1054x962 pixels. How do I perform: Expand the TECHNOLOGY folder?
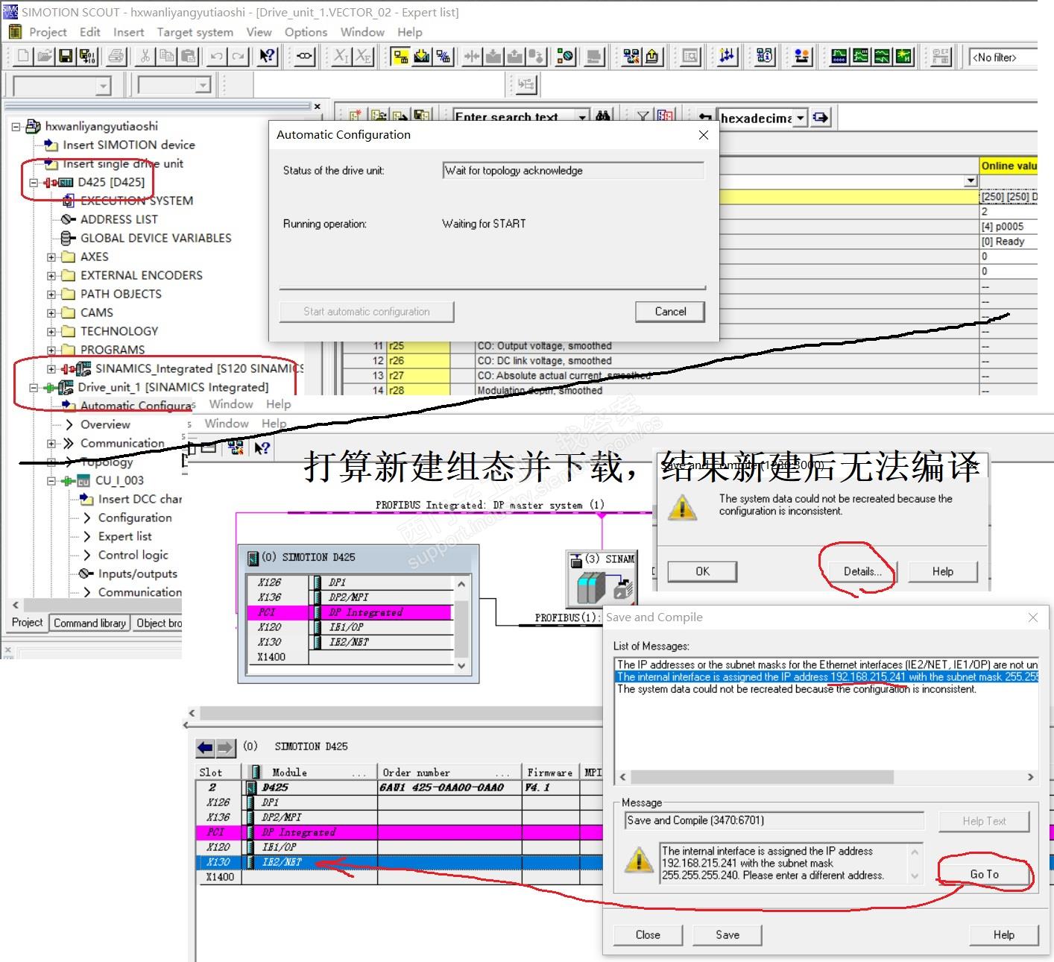pos(51,331)
